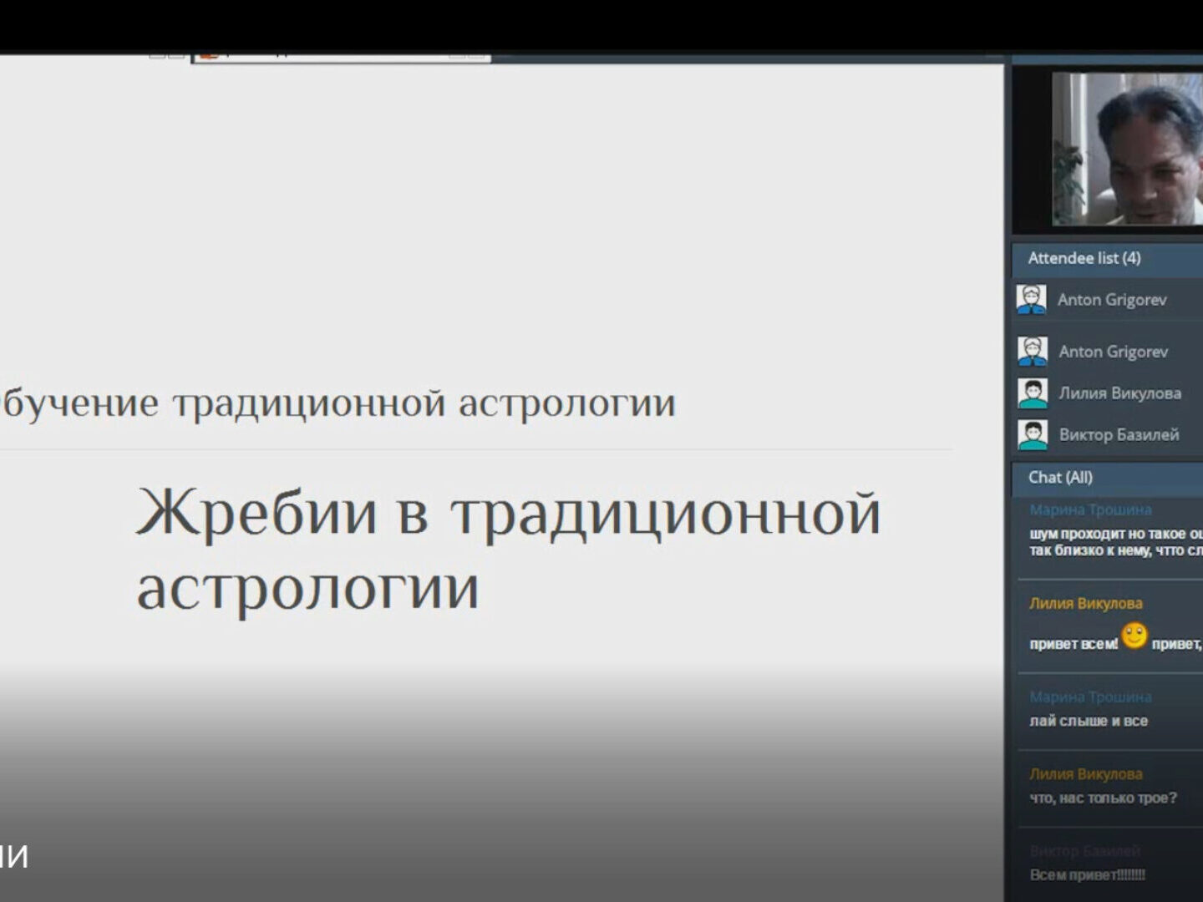Select Виктор Базилей name in attendee list
The image size is (1203, 902).
pyautogui.click(x=1119, y=435)
